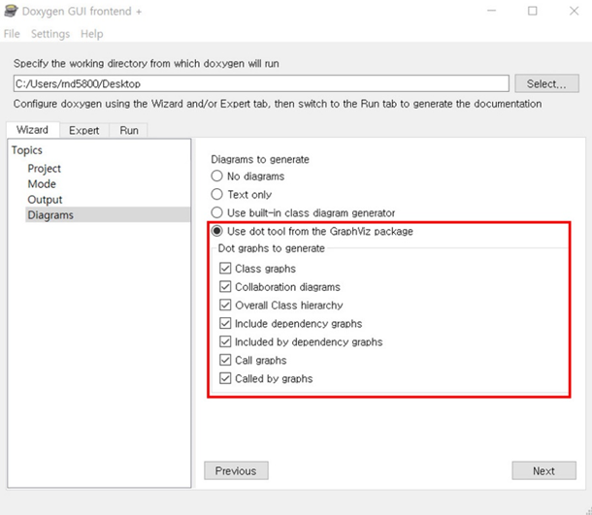Choose the No diagrams radio option
592x515 pixels.
coord(216,176)
